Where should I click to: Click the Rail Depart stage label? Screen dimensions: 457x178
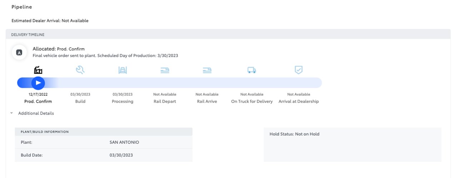165,101
